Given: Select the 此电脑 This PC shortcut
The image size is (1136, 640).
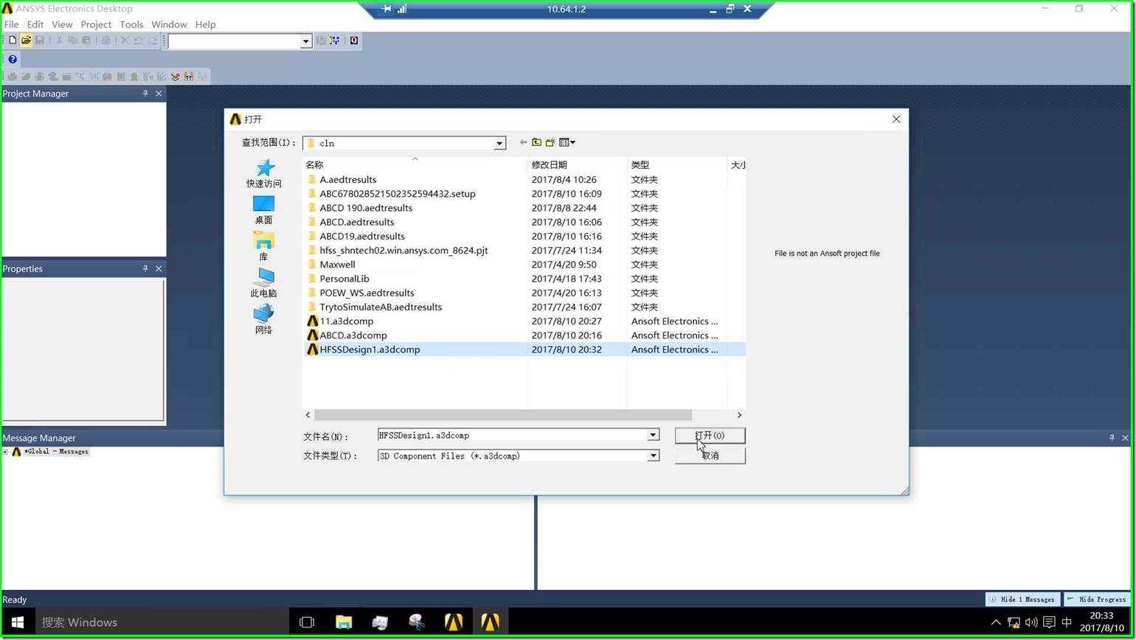Looking at the screenshot, I should click(263, 283).
